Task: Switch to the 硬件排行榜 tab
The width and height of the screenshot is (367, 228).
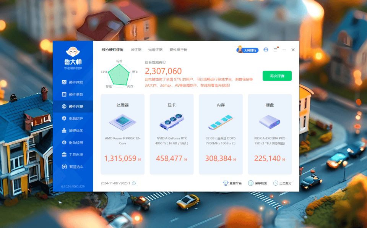Action: pos(179,50)
